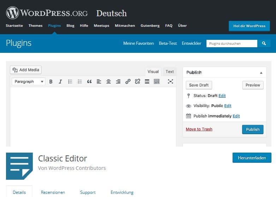
Task: Open Mitmachen in navigation
Action: click(x=125, y=26)
